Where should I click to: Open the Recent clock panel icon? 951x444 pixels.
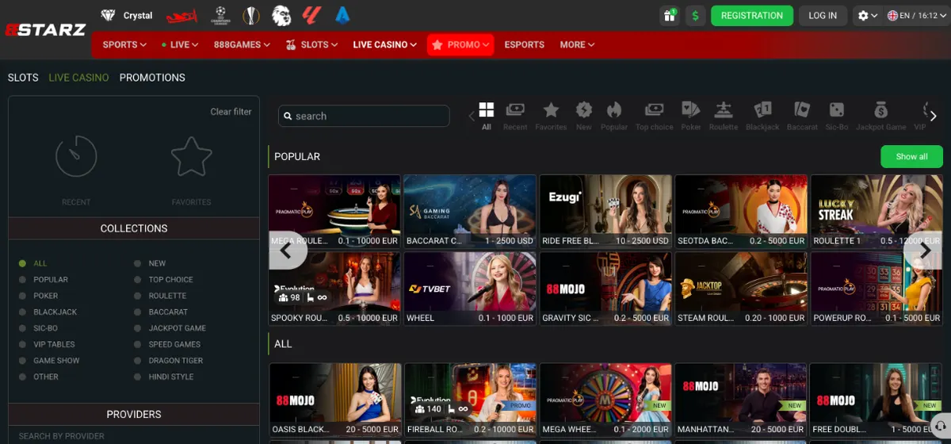76,155
